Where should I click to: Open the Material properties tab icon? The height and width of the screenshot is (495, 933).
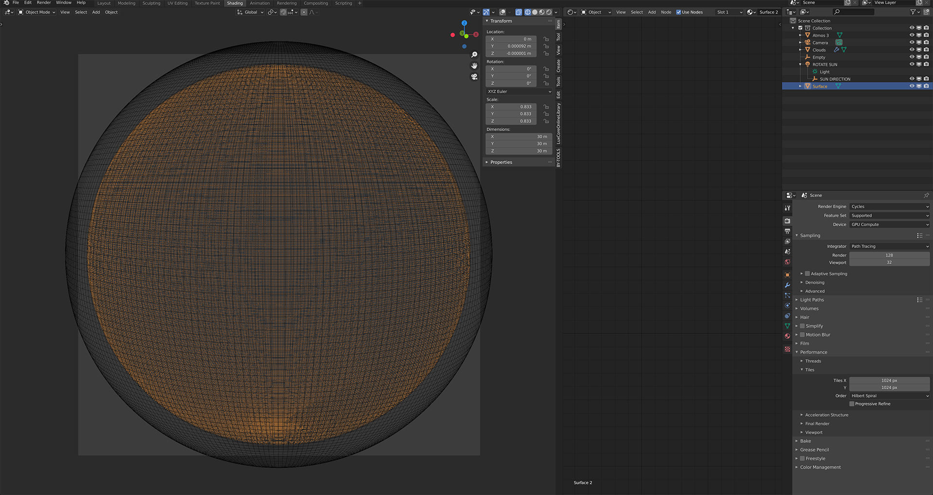pos(787,336)
